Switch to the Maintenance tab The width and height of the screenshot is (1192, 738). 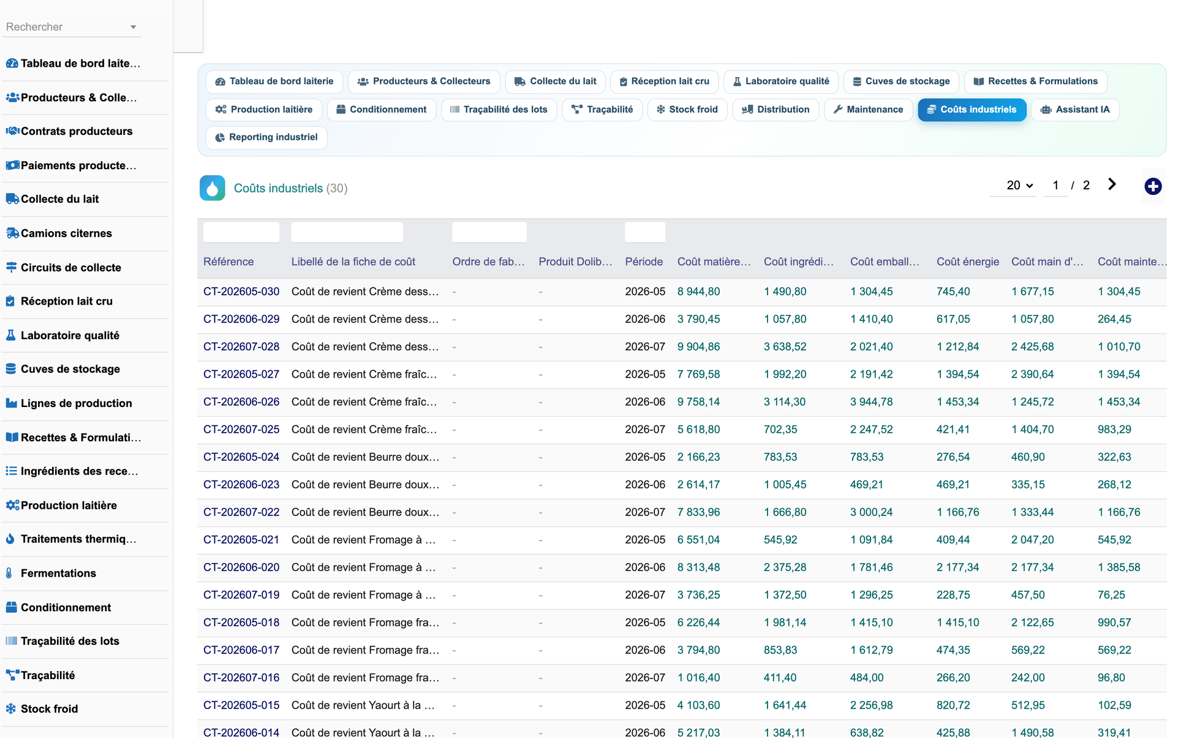click(868, 110)
